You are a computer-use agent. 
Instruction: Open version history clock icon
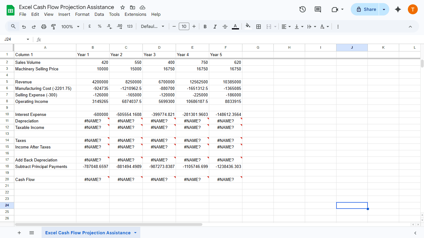tap(303, 9)
